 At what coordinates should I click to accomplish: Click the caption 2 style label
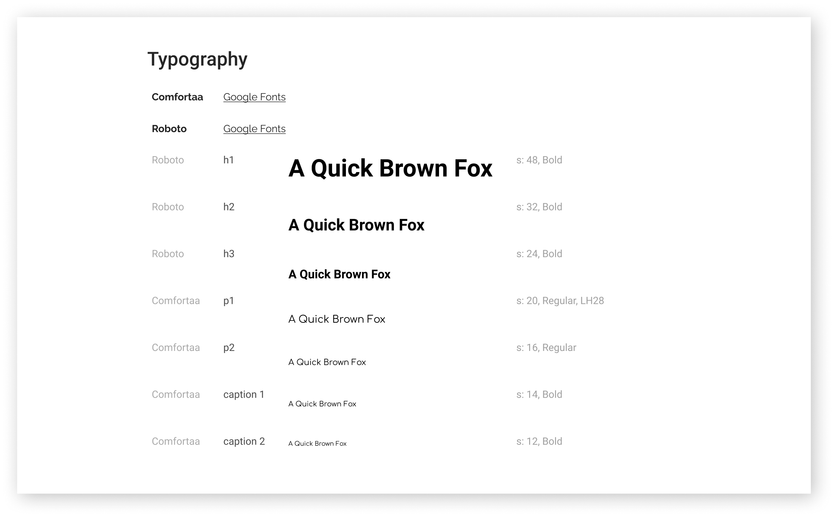tap(244, 441)
